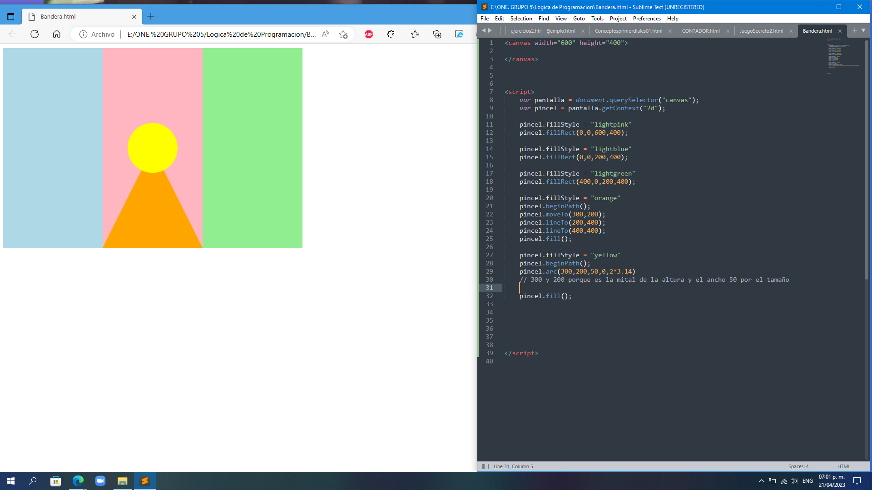This screenshot has height=490, width=872.
Task: Open Microsoft Store from taskbar
Action: (x=55, y=481)
